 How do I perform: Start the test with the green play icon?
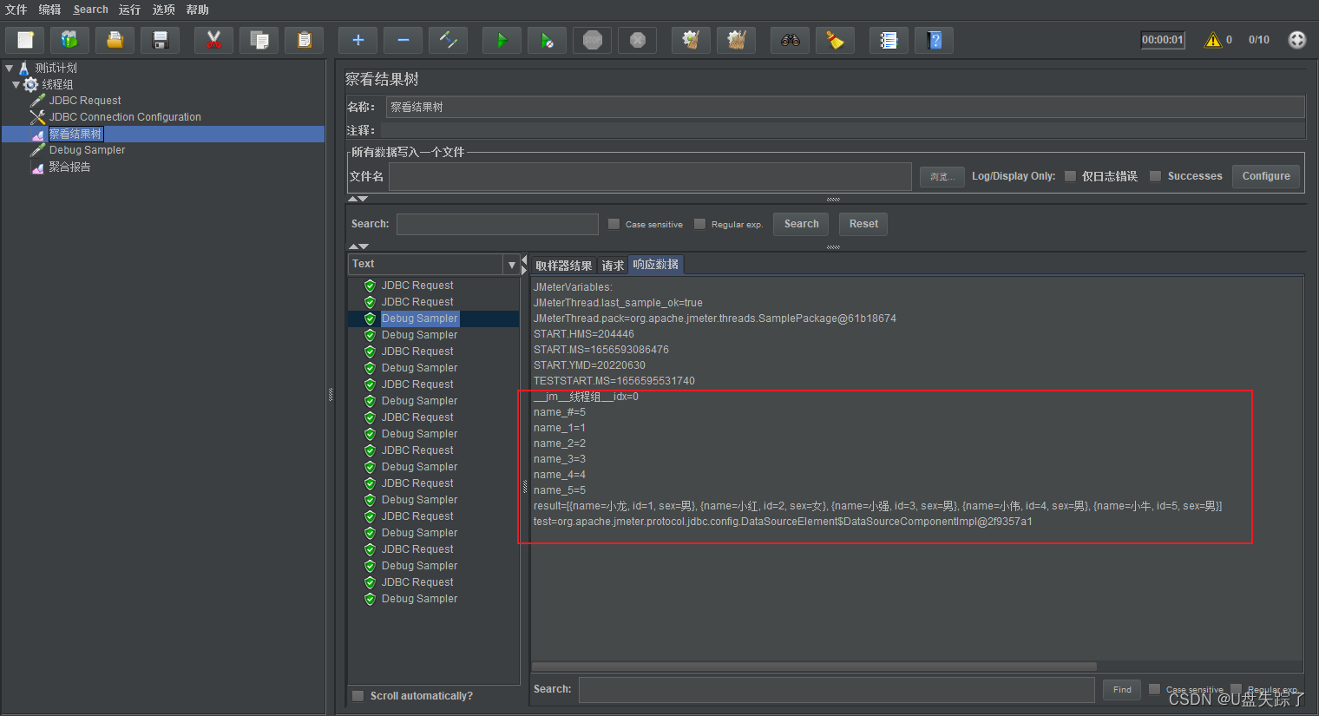coord(502,39)
